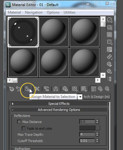
Task: Enable Max Distance checkbox
Action: pyautogui.click(x=19, y=122)
